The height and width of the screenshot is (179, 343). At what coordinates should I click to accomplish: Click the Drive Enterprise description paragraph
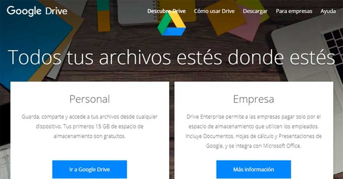pos(254,131)
